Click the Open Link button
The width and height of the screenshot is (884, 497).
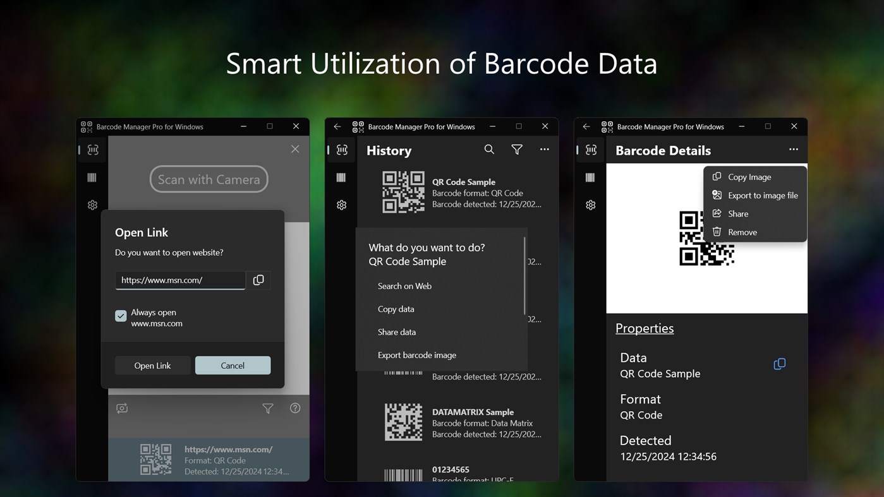[x=152, y=365]
